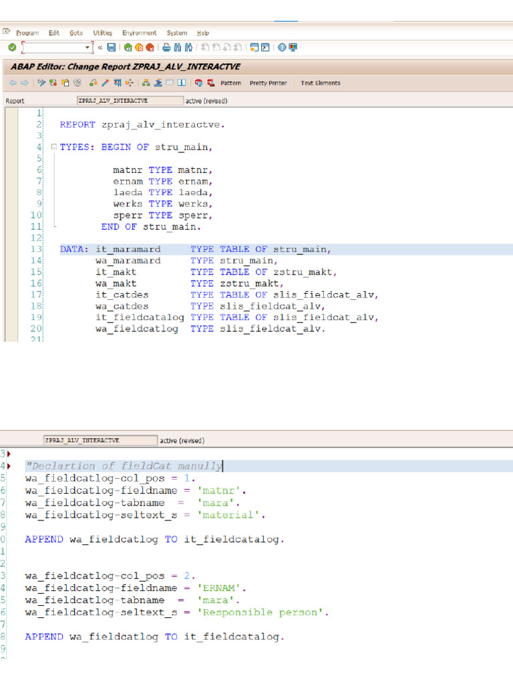Click the 'wa_makt TYPE zstru_makt' line
Image resolution: width=513 pixels, height=684 pixels.
point(189,283)
